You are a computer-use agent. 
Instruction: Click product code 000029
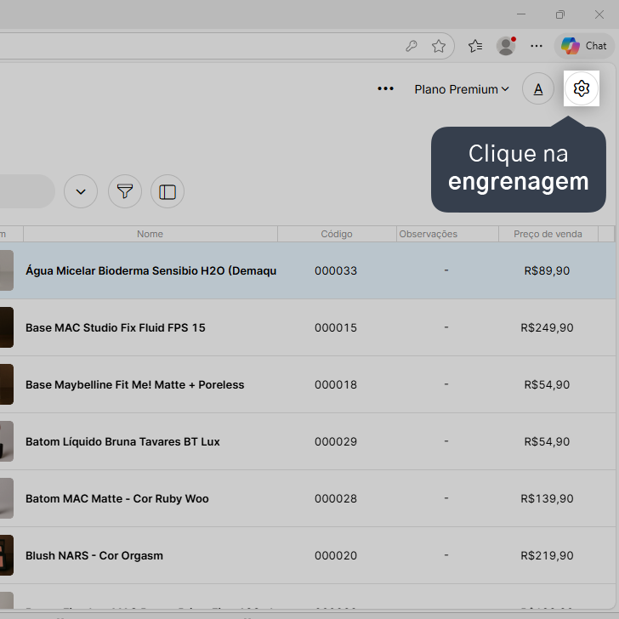pos(336,441)
